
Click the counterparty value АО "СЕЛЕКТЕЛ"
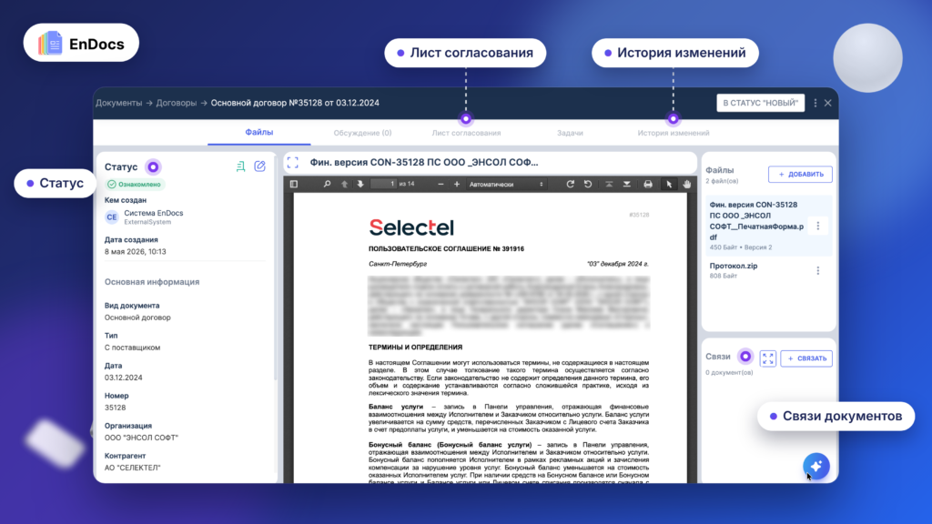133,468
